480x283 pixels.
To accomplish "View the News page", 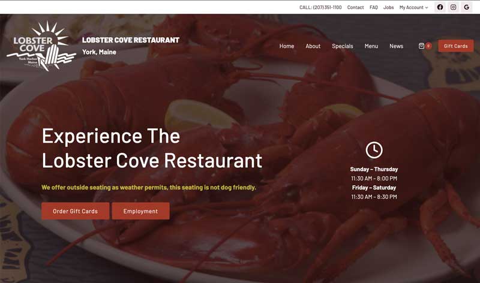I will [x=396, y=46].
